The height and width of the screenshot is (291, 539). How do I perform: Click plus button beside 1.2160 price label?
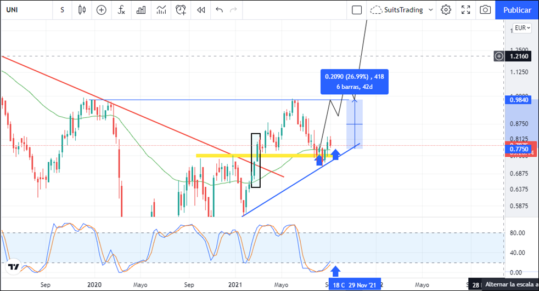(x=499, y=56)
